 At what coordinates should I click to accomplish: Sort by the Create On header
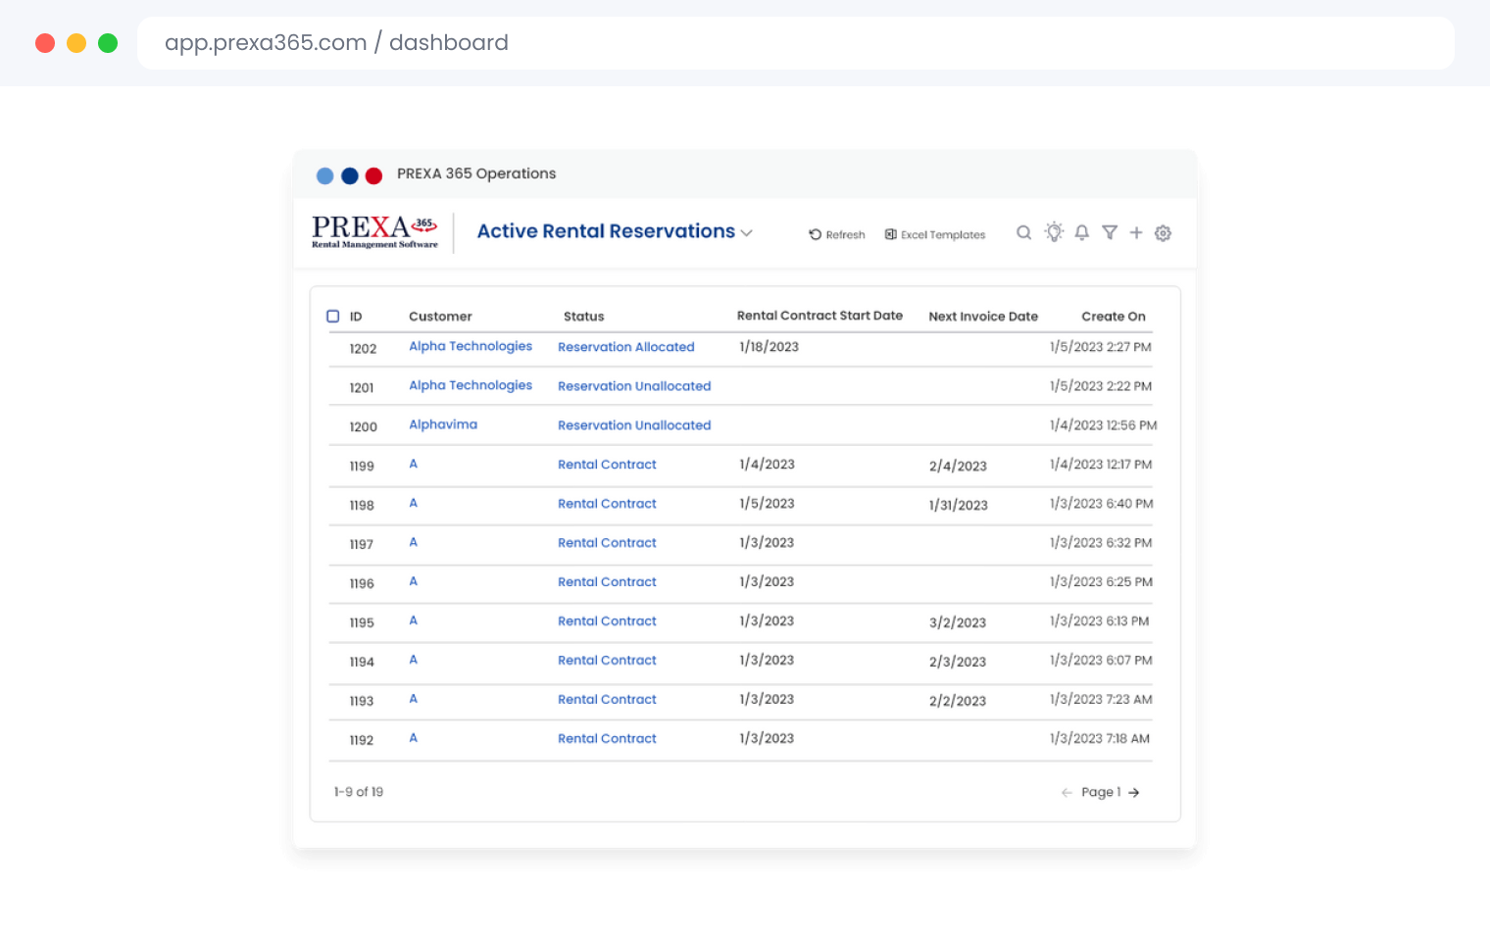1114,317
